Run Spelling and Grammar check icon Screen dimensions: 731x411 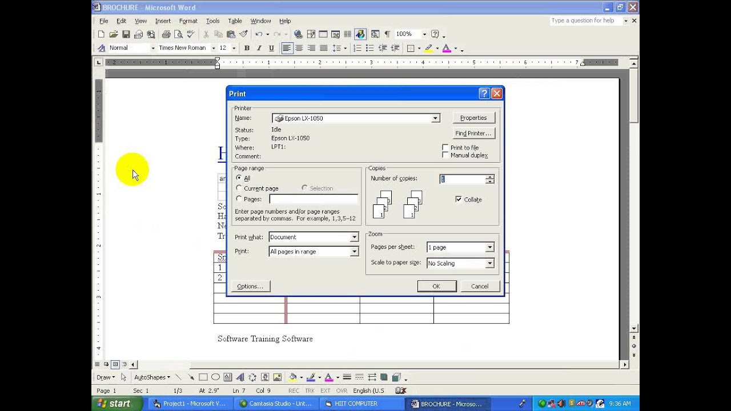(191, 34)
